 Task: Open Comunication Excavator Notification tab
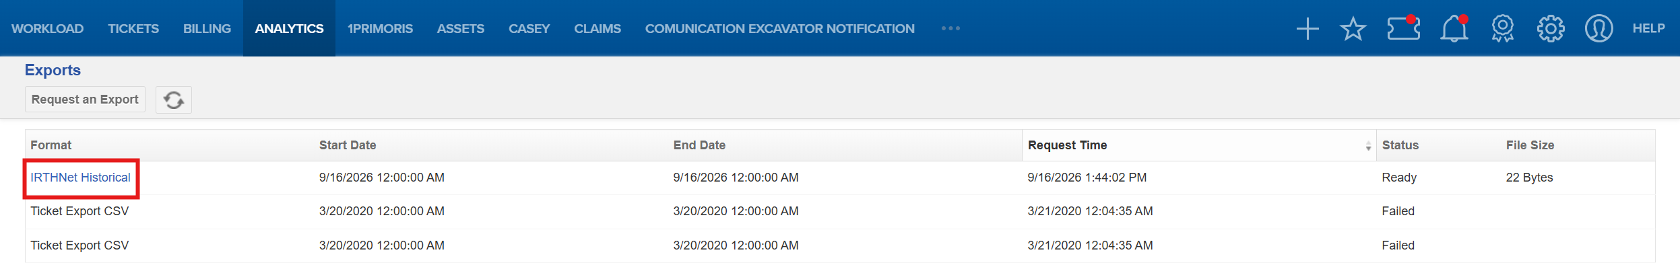coord(779,28)
